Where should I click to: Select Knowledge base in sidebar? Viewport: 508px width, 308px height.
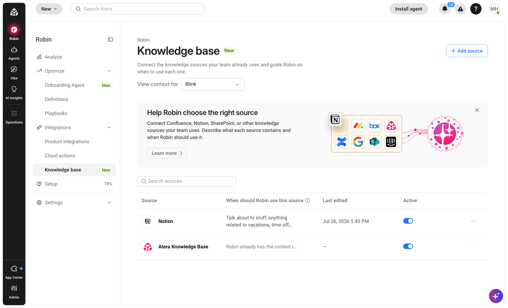tap(74, 170)
